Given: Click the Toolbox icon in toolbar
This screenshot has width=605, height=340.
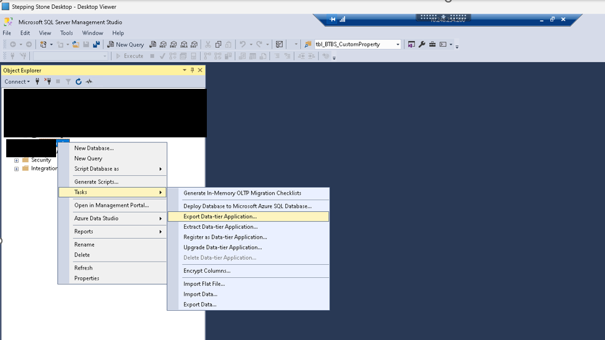Looking at the screenshot, I should click(x=432, y=44).
